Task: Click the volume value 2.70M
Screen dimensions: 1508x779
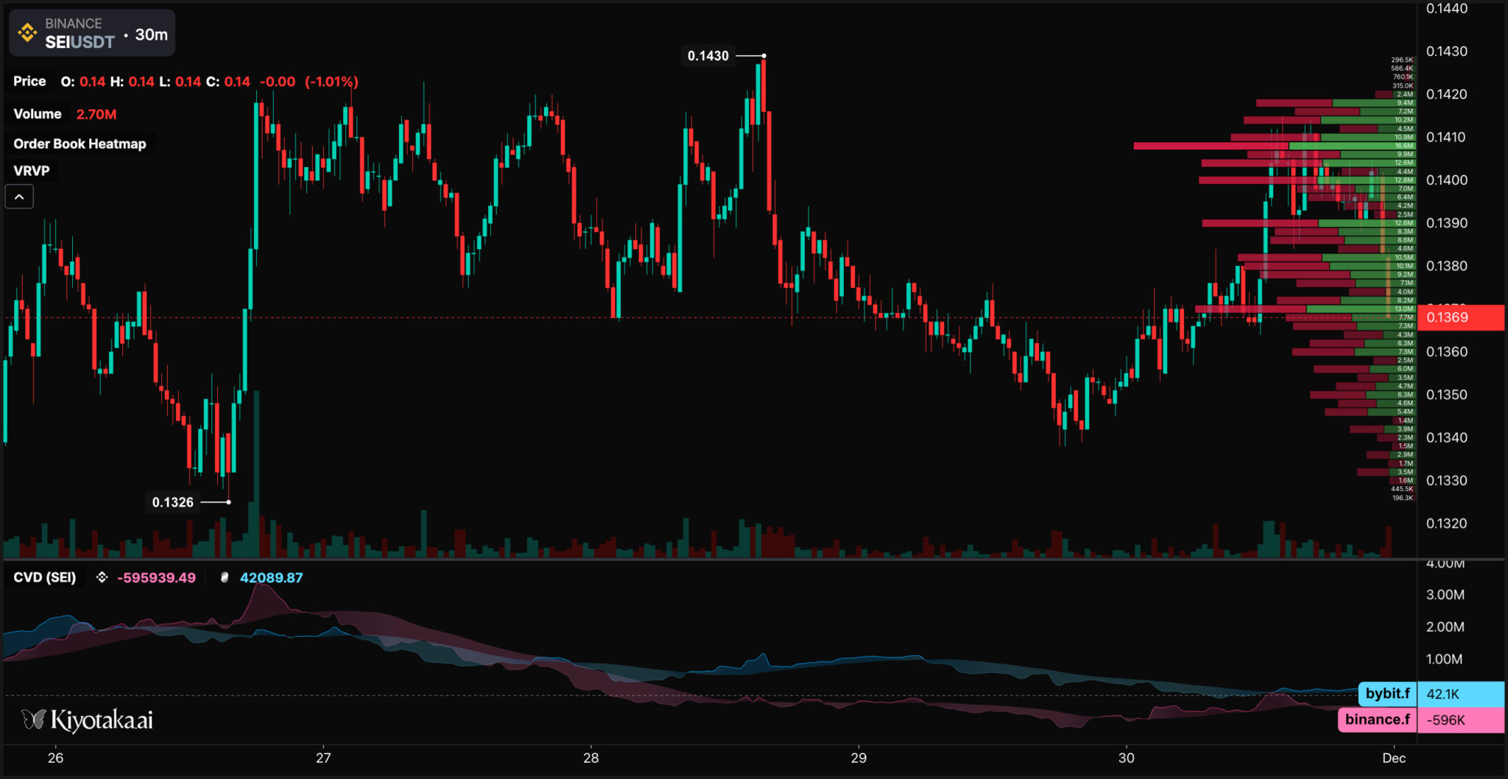Action: pyautogui.click(x=96, y=114)
